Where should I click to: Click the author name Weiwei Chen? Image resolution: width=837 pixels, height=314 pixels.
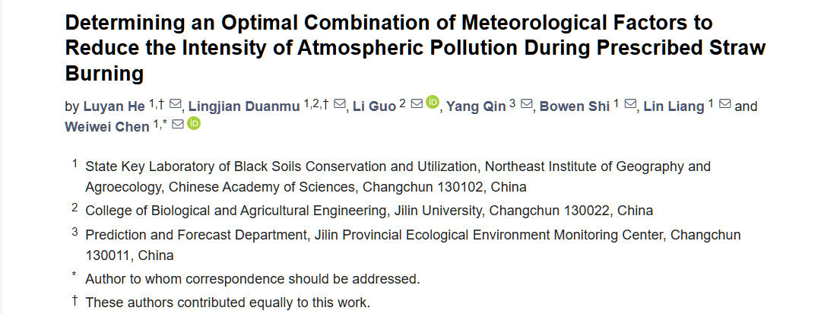[x=107, y=127]
